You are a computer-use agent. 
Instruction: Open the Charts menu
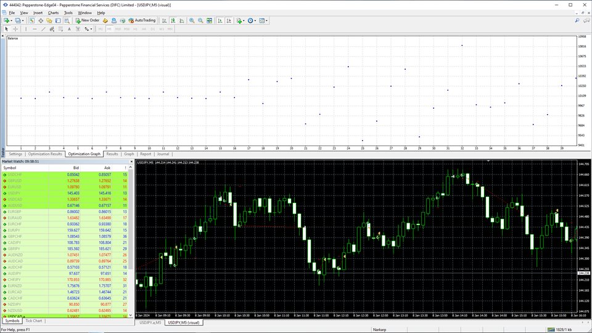(x=53, y=12)
